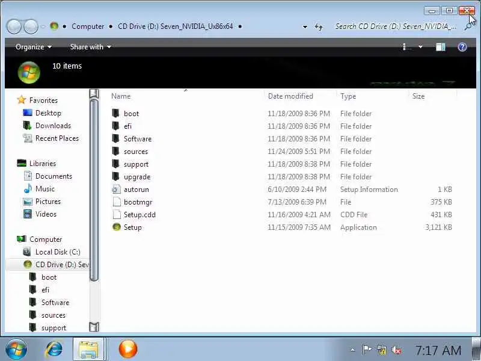481x361 pixels.
Task: Open the Help question mark button
Action: [462, 47]
